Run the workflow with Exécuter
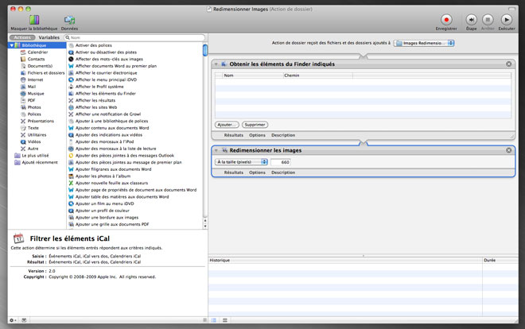Image resolution: width=525 pixels, height=329 pixels. [x=506, y=20]
